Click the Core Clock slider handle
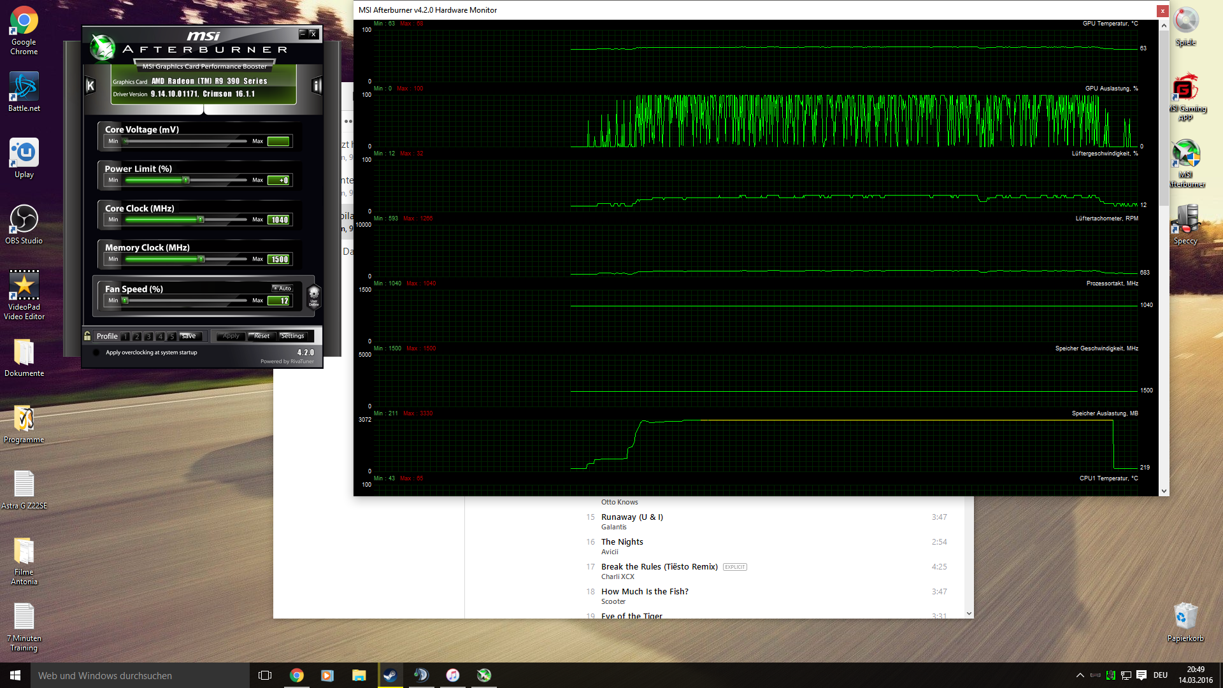1223x688 pixels. 200,220
